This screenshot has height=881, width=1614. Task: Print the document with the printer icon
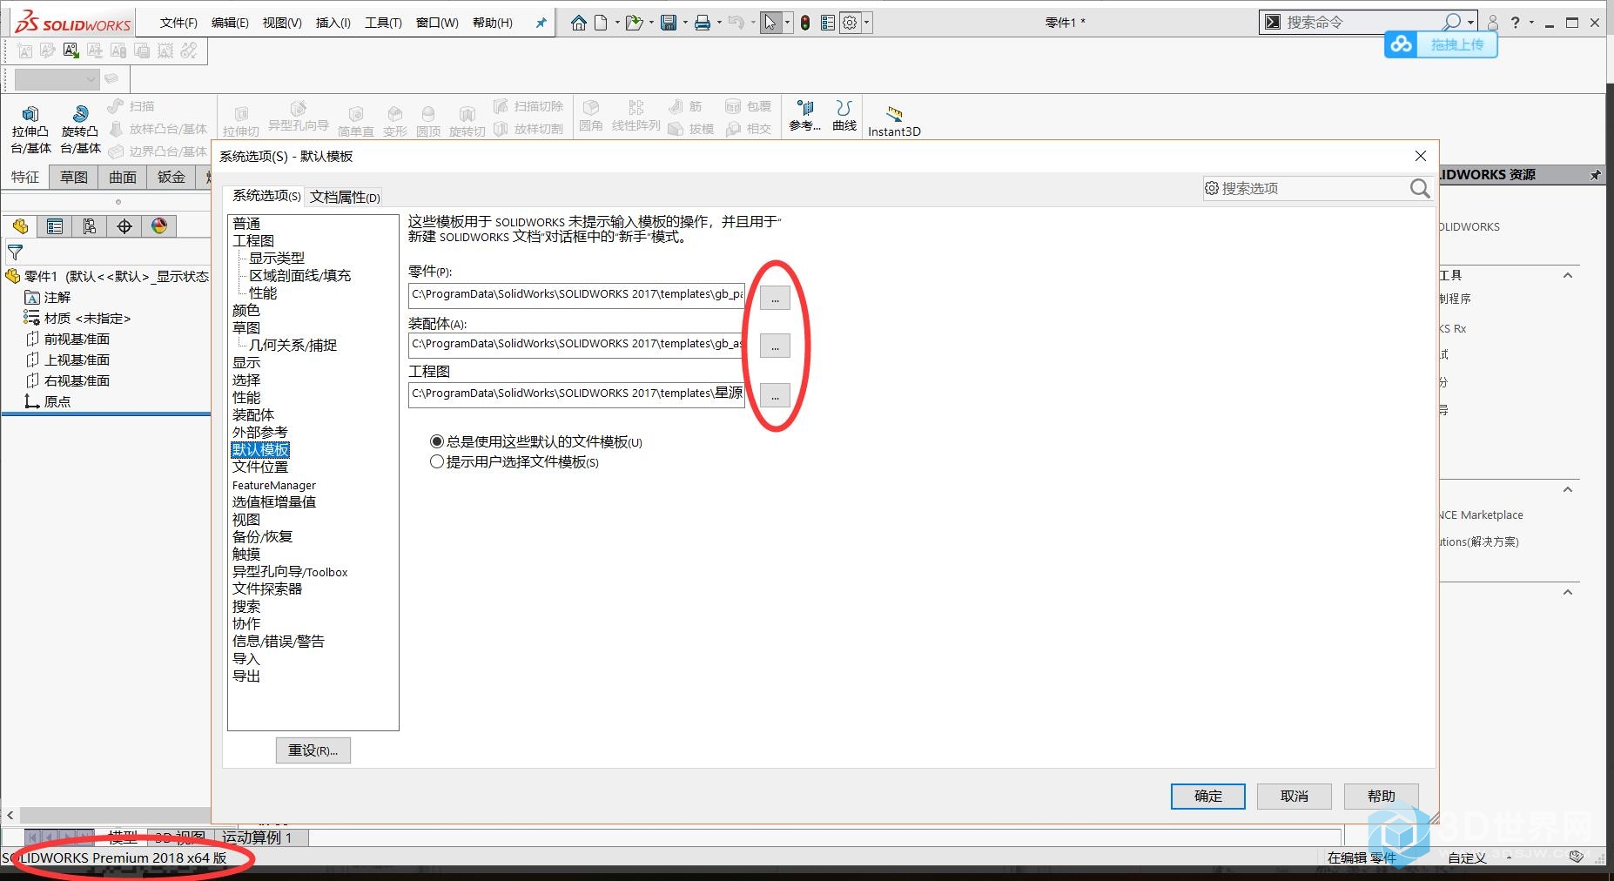coord(703,23)
